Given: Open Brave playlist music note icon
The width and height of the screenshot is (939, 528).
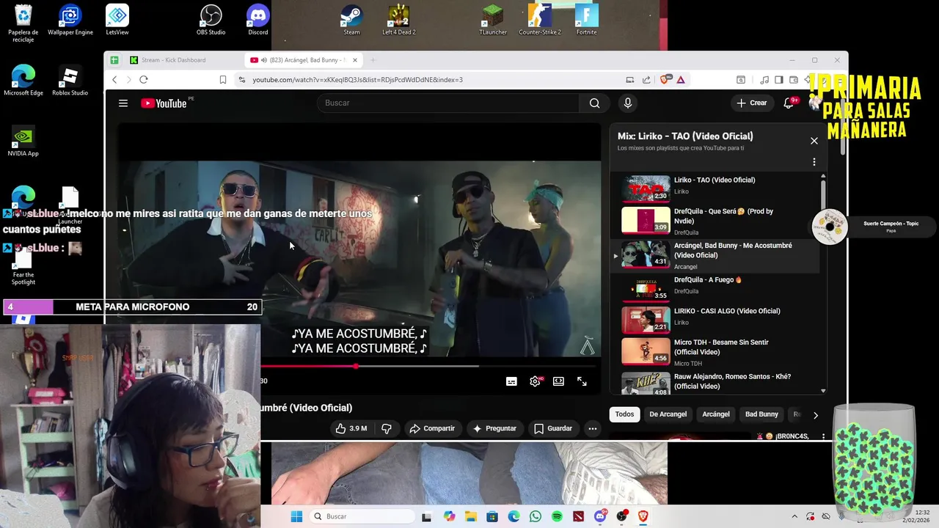Looking at the screenshot, I should 764,80.
